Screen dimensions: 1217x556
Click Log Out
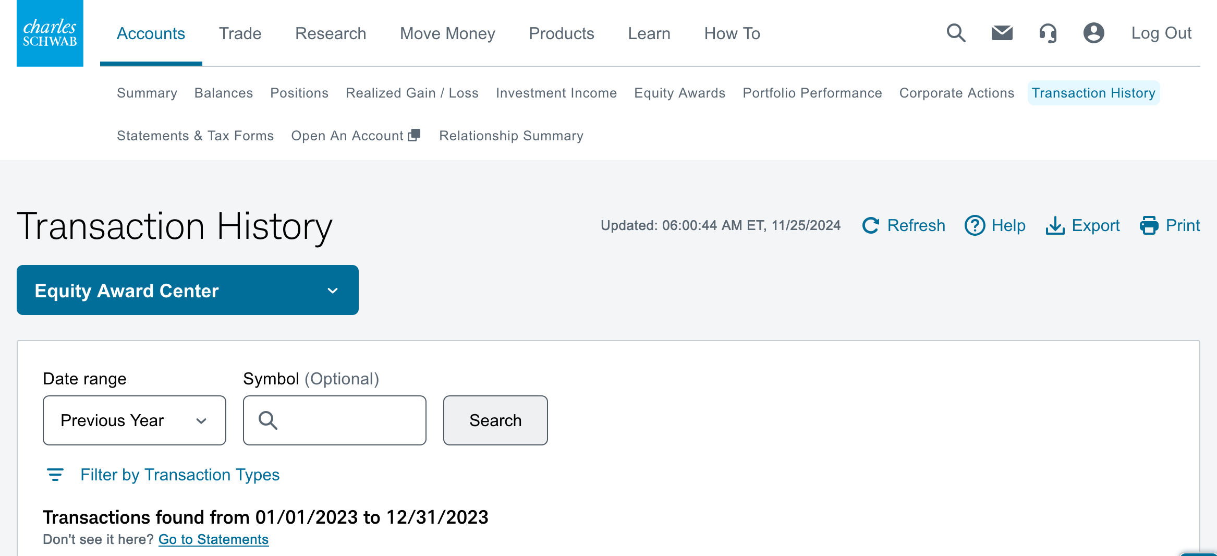1161,33
